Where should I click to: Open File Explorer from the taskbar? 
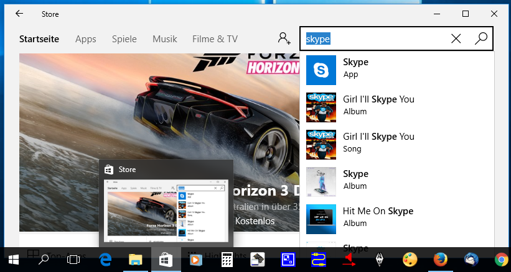[x=136, y=260]
